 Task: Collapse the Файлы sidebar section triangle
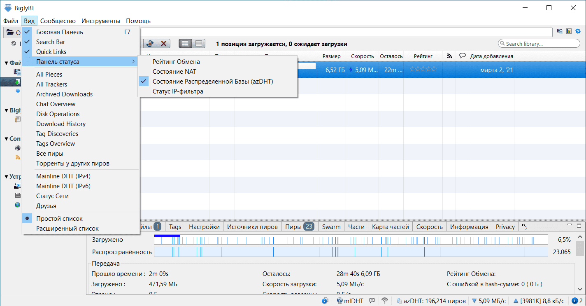[6, 63]
